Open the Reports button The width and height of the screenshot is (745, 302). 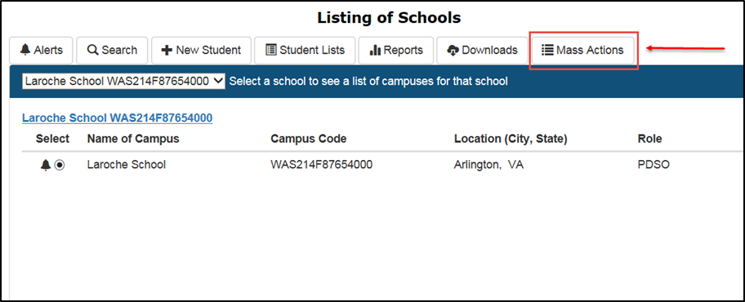pyautogui.click(x=395, y=51)
